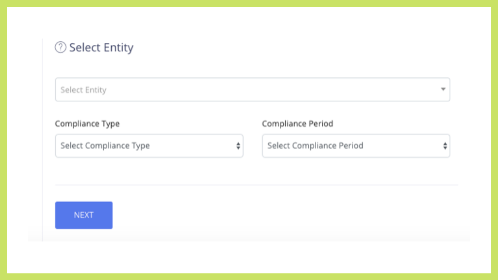Click the up-down arrows on Compliance Type select
The width and height of the screenshot is (498, 280).
click(x=238, y=146)
